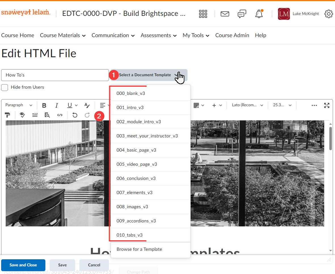Open the Course Admin link

[232, 35]
